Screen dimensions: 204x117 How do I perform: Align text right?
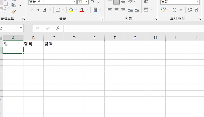point(123,10)
